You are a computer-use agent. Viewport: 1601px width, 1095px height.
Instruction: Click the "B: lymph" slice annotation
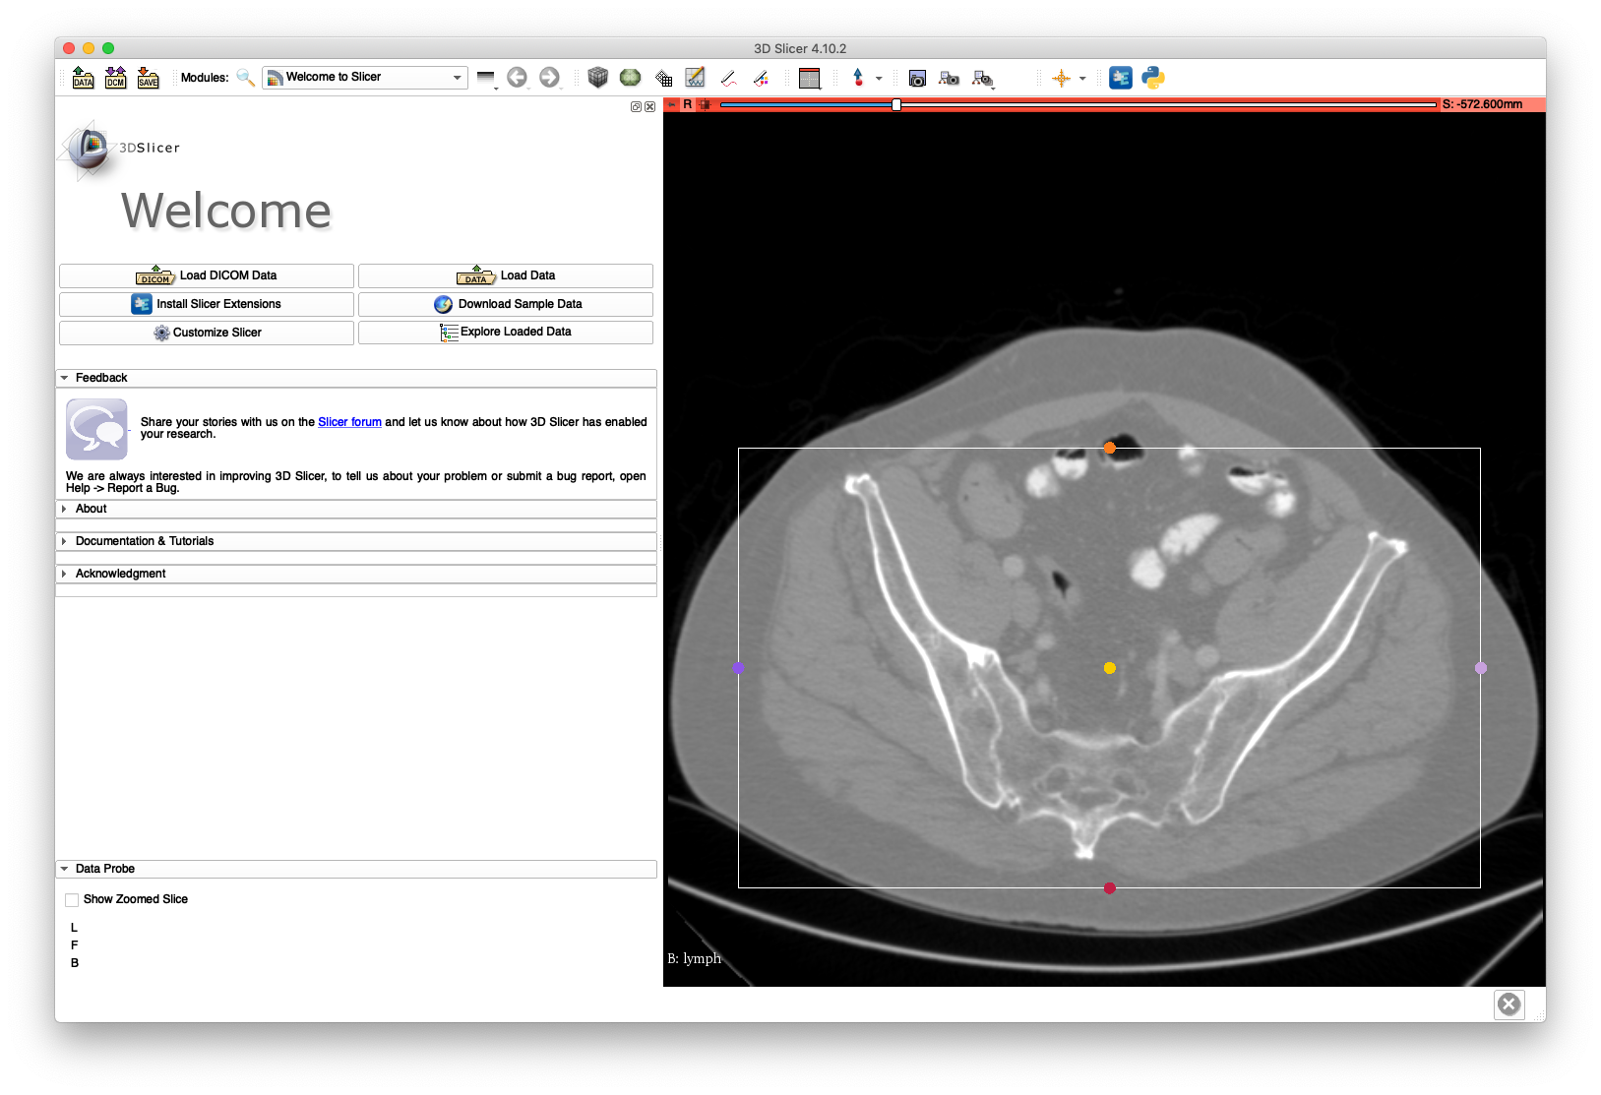694,958
